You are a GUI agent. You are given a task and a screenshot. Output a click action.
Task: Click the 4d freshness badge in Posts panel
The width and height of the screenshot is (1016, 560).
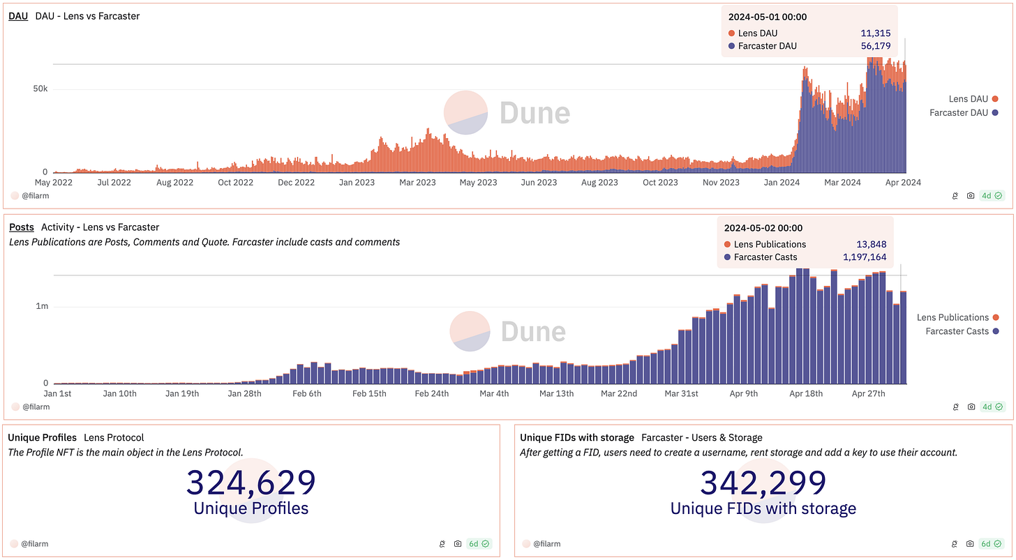(x=992, y=407)
